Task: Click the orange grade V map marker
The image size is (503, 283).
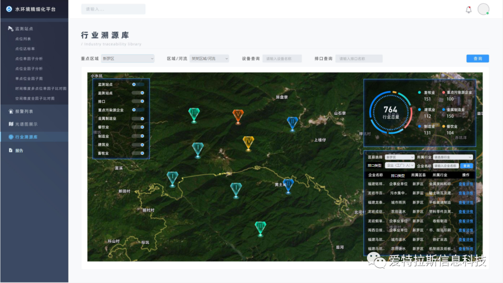Action: (x=238, y=115)
